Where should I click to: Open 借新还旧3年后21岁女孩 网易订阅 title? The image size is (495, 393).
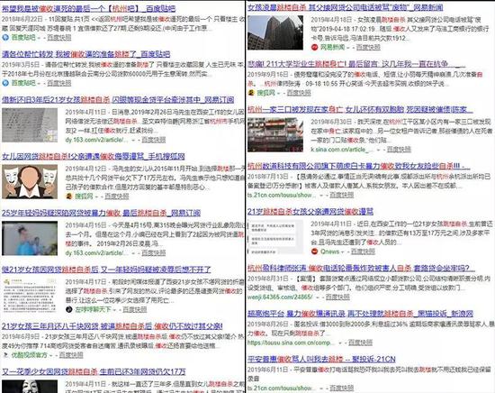point(118,99)
